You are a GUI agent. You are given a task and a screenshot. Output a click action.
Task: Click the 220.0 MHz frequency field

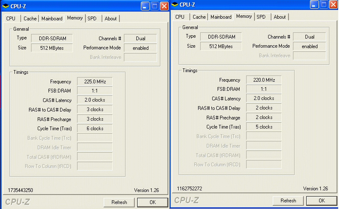264,80
